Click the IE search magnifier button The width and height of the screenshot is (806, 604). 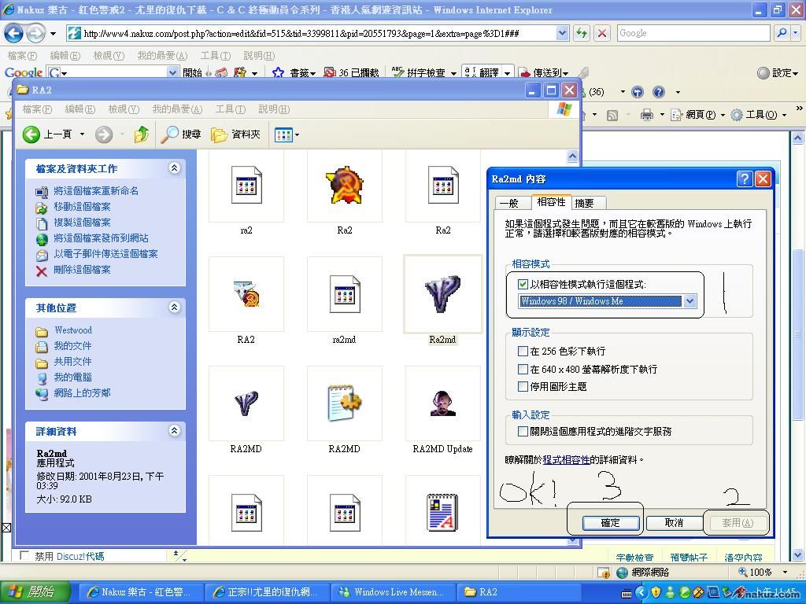coord(782,33)
